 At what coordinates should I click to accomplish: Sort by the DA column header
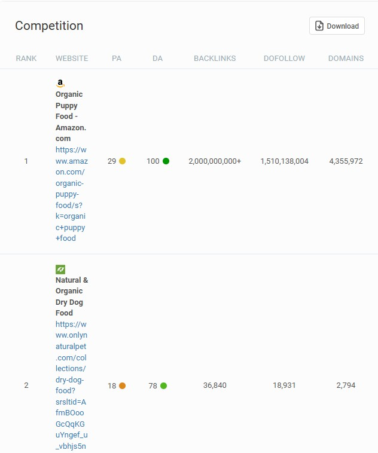pyautogui.click(x=158, y=59)
